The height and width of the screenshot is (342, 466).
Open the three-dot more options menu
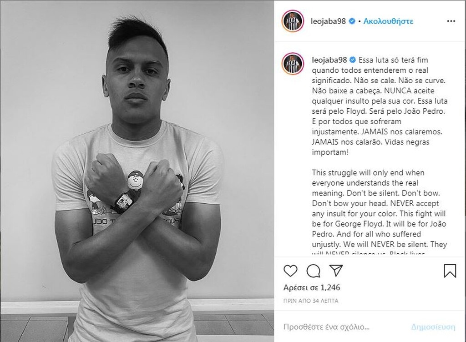(451, 21)
